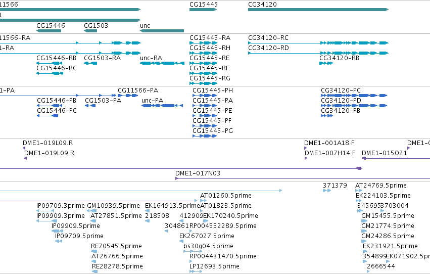Click transcript CG15446-RB label
430x274 pixels.
(56, 58)
